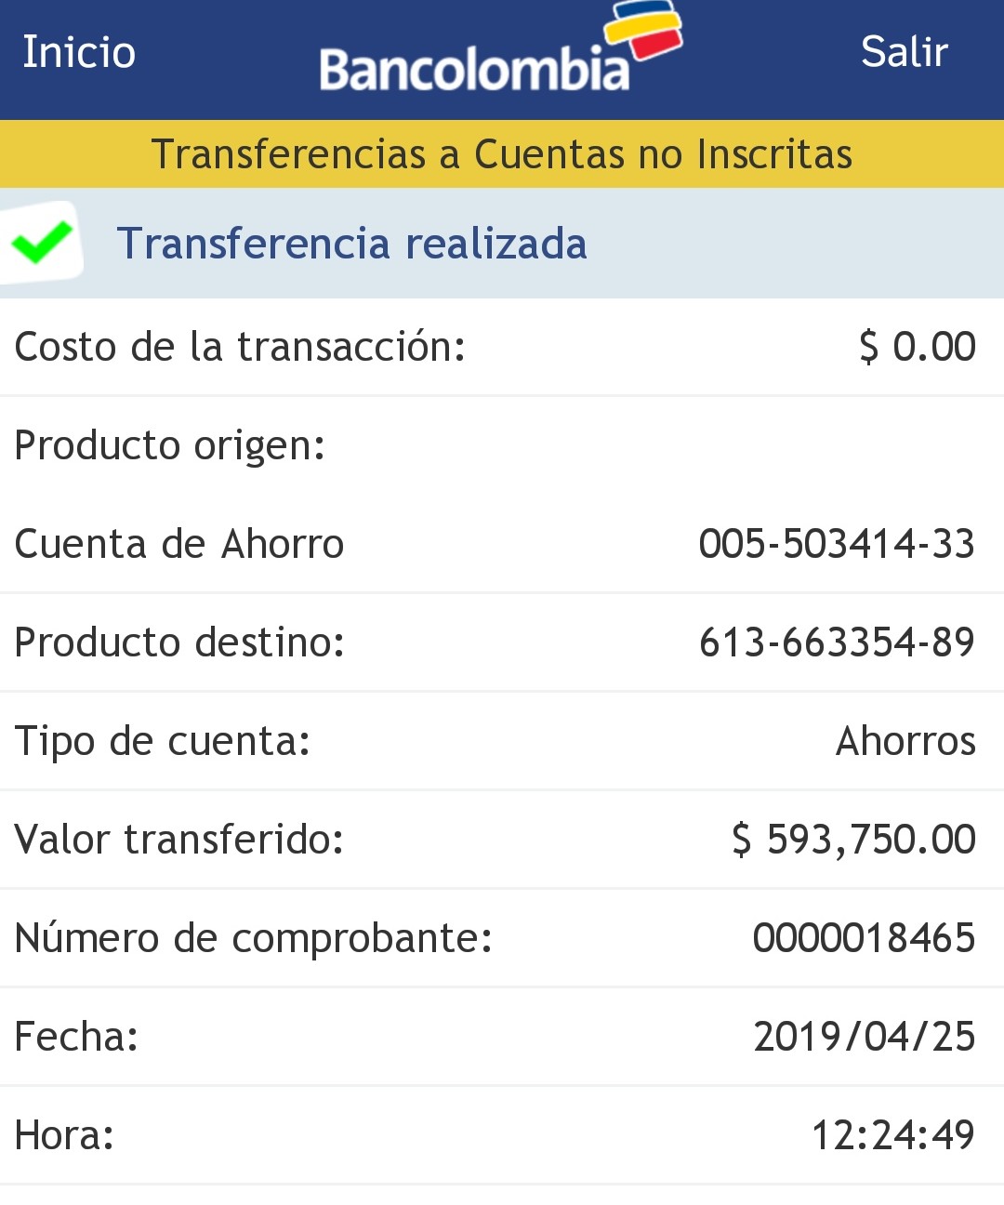The width and height of the screenshot is (1004, 1205).
Task: Go to Inicio
Action: coord(79,52)
